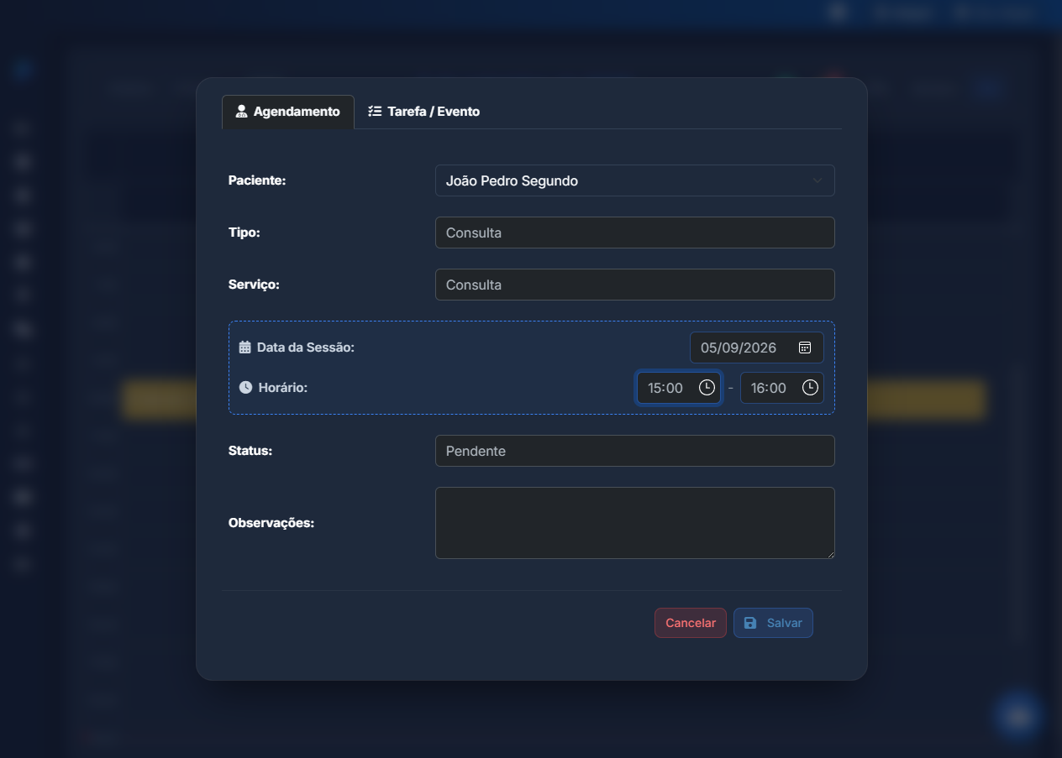Select the Serviço field showing Consulta
The width and height of the screenshot is (1062, 758).
point(635,285)
